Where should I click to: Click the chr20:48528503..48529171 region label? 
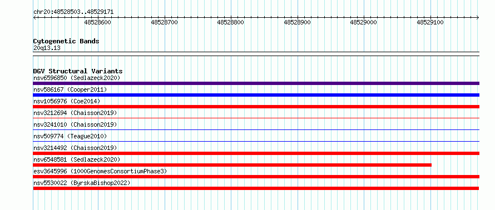point(73,12)
